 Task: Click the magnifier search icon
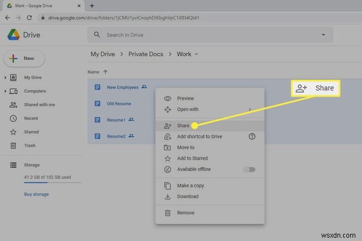tap(97, 35)
